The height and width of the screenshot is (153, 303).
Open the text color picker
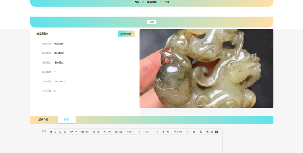163,132
